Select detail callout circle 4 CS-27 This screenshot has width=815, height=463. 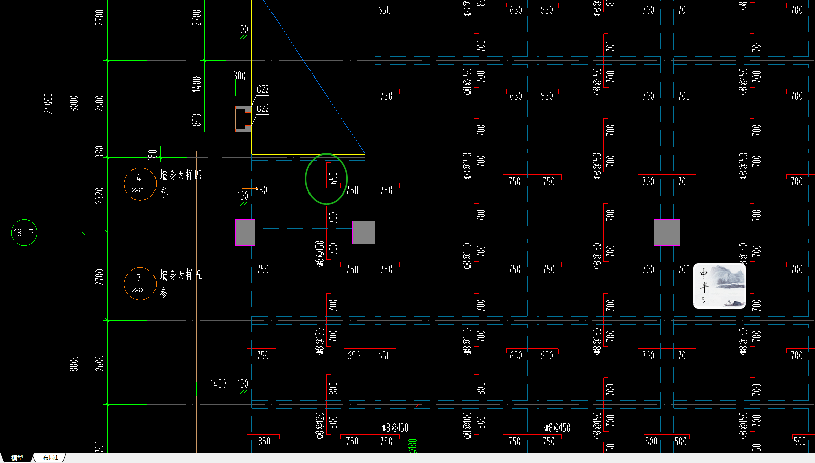140,184
